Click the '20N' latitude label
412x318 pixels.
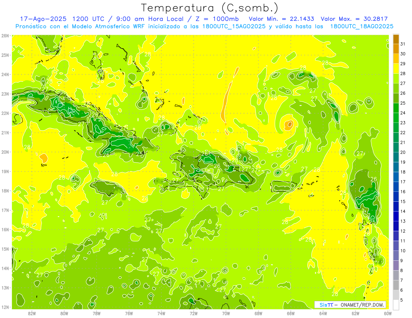[5, 152]
